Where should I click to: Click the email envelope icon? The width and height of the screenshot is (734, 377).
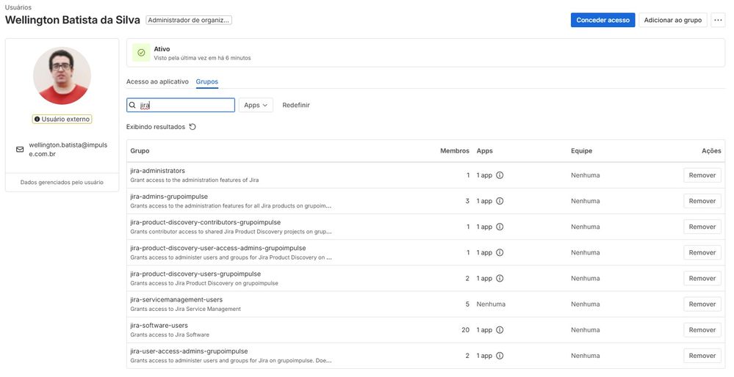tap(20, 150)
